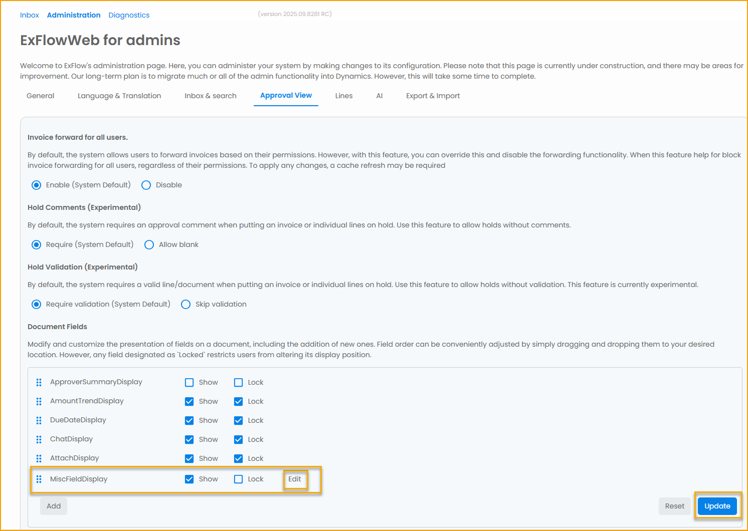Click the Edit button for MiscFieldDisplay
This screenshot has width=748, height=531.
click(x=295, y=479)
